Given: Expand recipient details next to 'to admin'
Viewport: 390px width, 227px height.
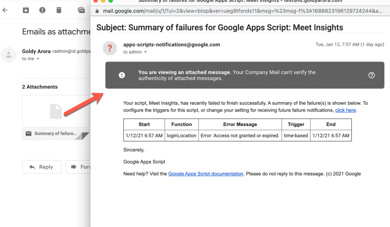Looking at the screenshot, I should pyautogui.click(x=145, y=52).
